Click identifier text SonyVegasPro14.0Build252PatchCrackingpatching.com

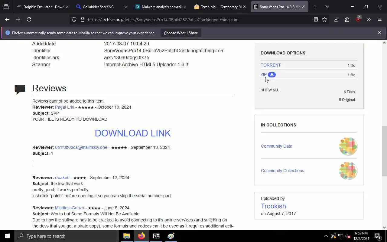click(x=164, y=51)
